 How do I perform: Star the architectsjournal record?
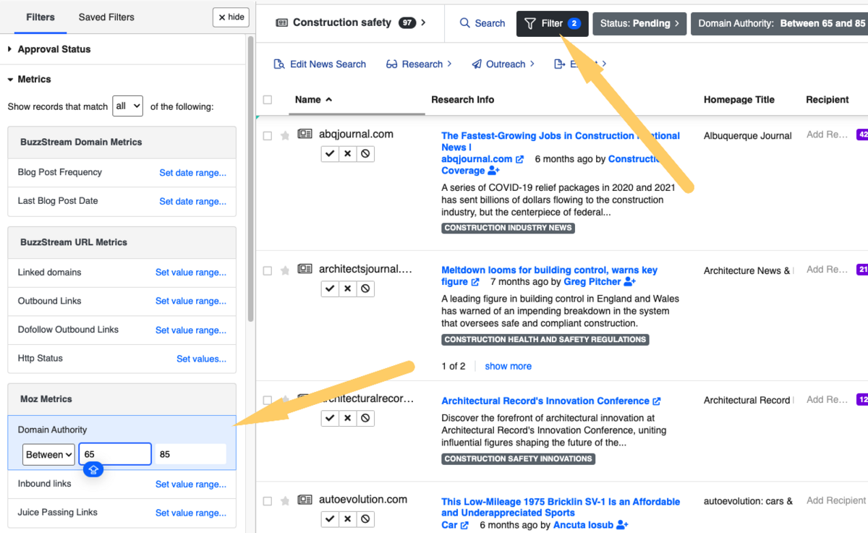pyautogui.click(x=285, y=270)
